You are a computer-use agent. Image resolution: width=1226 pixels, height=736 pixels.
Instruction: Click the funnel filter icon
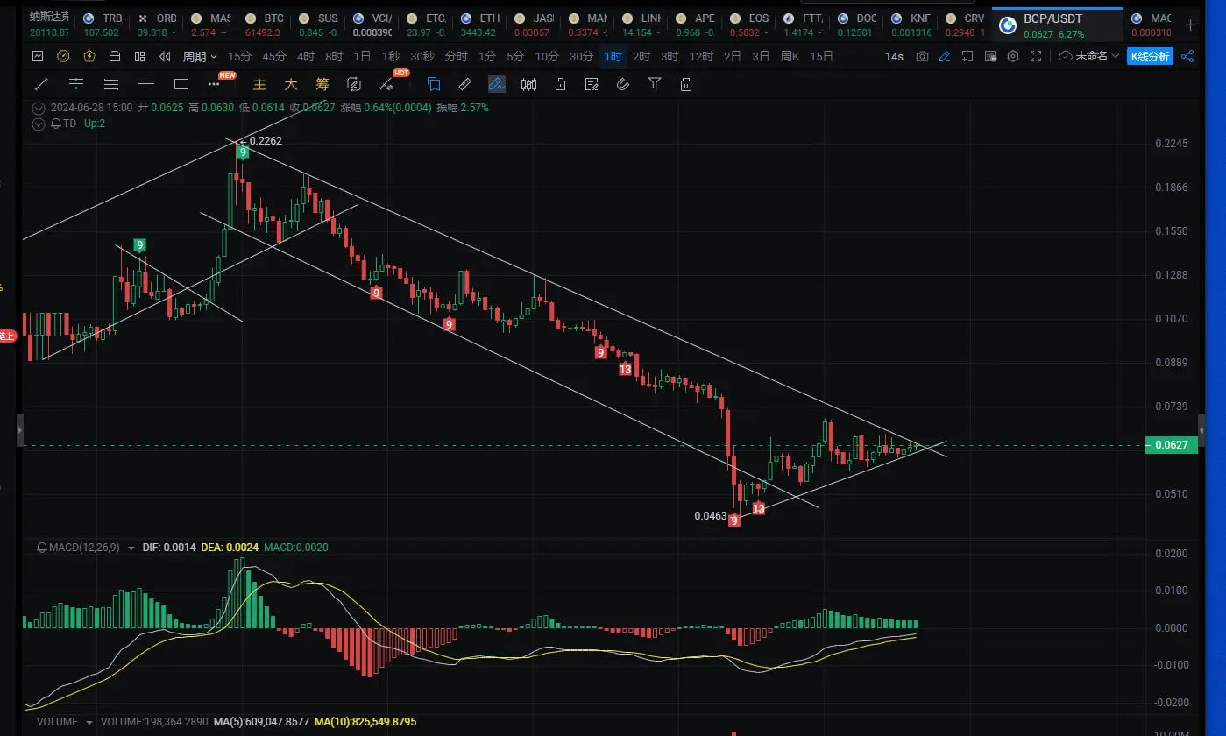655,84
